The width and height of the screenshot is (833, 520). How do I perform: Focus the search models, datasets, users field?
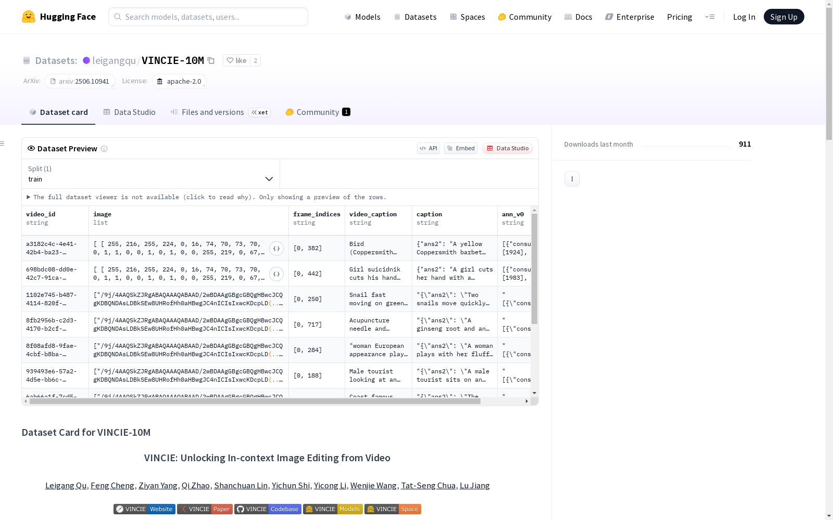[x=208, y=17]
